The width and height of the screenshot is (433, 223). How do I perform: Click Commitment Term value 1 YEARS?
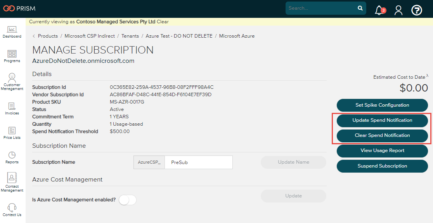[x=119, y=117]
